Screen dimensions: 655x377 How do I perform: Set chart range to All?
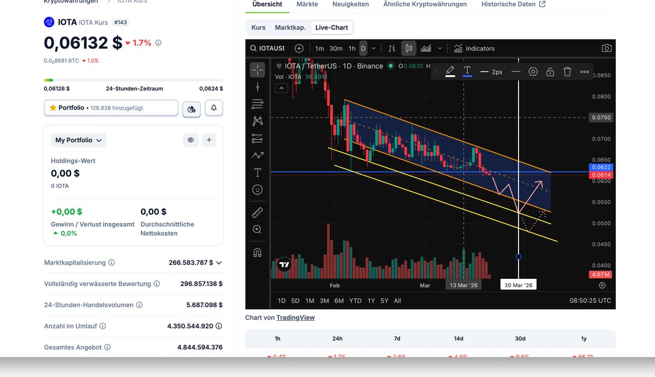click(397, 301)
